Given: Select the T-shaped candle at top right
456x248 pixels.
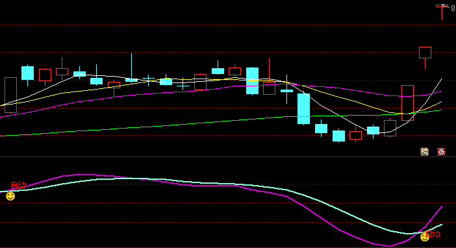Looking at the screenshot, I should [442, 12].
